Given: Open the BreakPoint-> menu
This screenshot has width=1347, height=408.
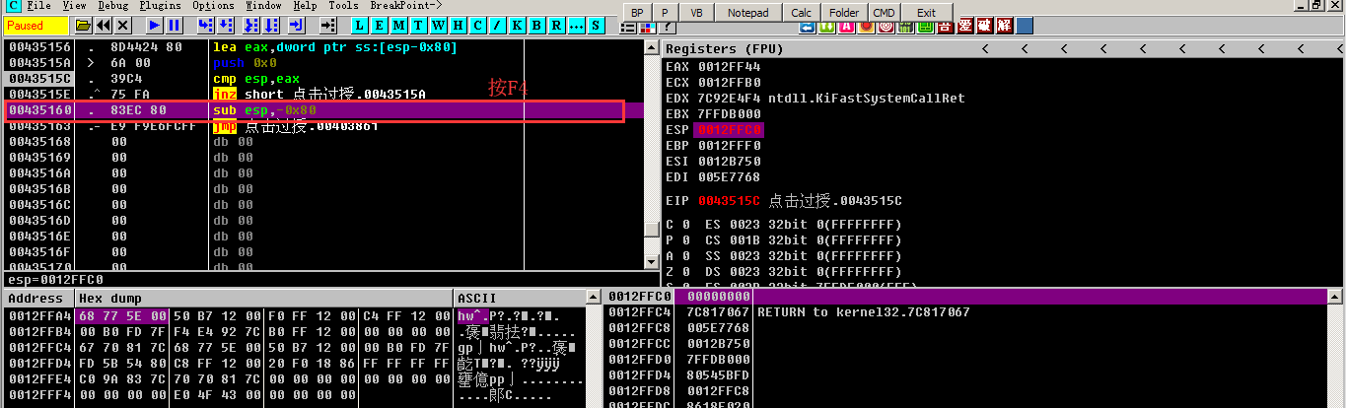Looking at the screenshot, I should [407, 6].
